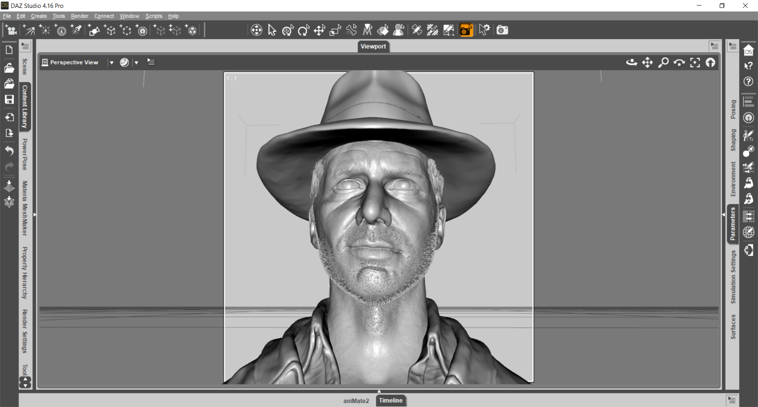This screenshot has height=407, width=758.
Task: Pan the viewport with the pan control
Action: point(647,62)
